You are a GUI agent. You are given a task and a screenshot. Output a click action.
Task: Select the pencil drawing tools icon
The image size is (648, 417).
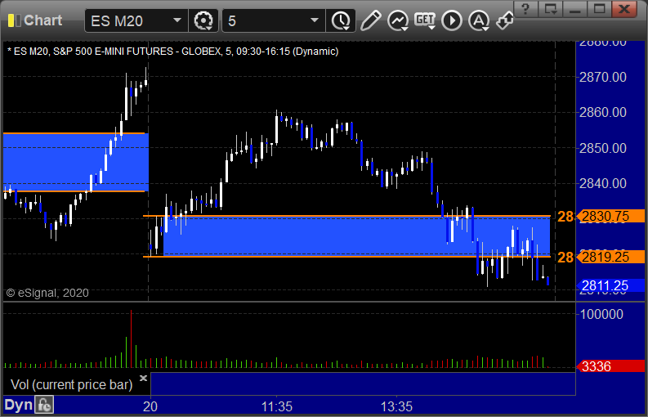click(x=370, y=20)
